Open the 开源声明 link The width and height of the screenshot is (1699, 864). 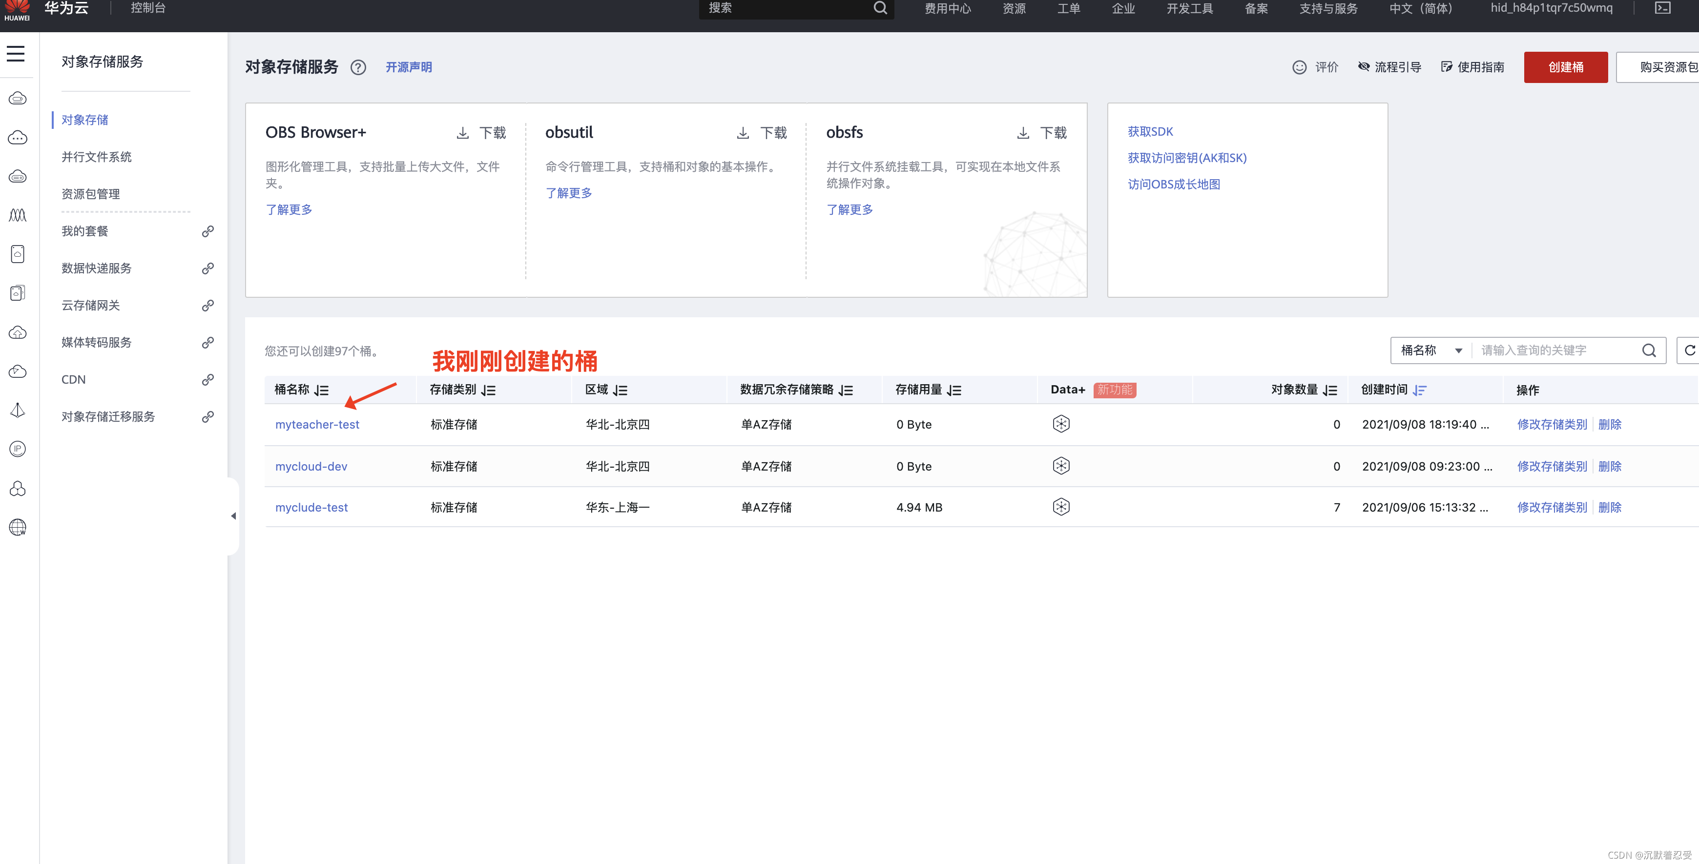pos(409,67)
